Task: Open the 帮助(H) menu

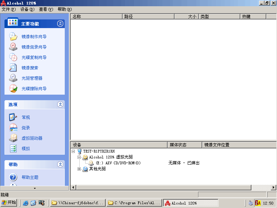Action: tap(65, 9)
